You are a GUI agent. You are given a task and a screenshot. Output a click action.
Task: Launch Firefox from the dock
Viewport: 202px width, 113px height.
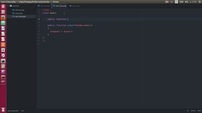(x=3, y=18)
